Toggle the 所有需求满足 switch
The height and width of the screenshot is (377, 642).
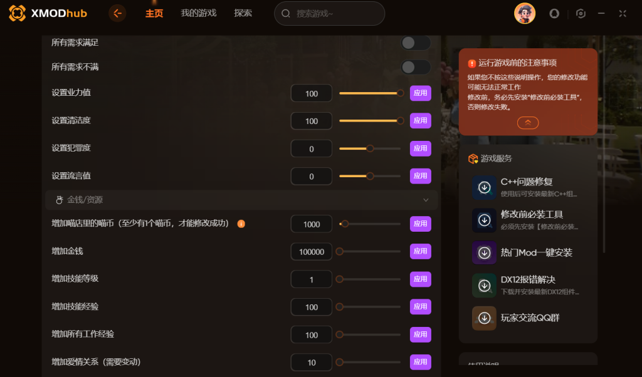pos(415,43)
